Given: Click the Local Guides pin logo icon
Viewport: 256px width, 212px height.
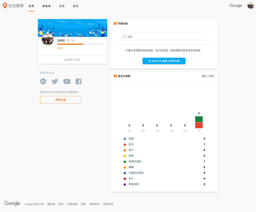Looking at the screenshot, I should (x=5, y=6).
